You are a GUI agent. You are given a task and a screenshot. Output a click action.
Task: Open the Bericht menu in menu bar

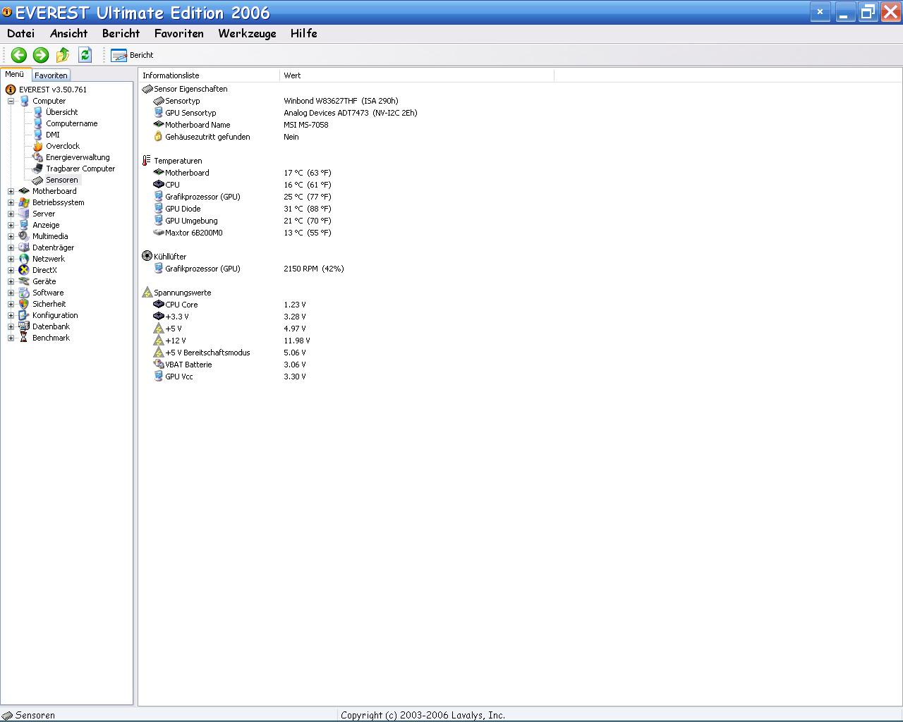[121, 33]
